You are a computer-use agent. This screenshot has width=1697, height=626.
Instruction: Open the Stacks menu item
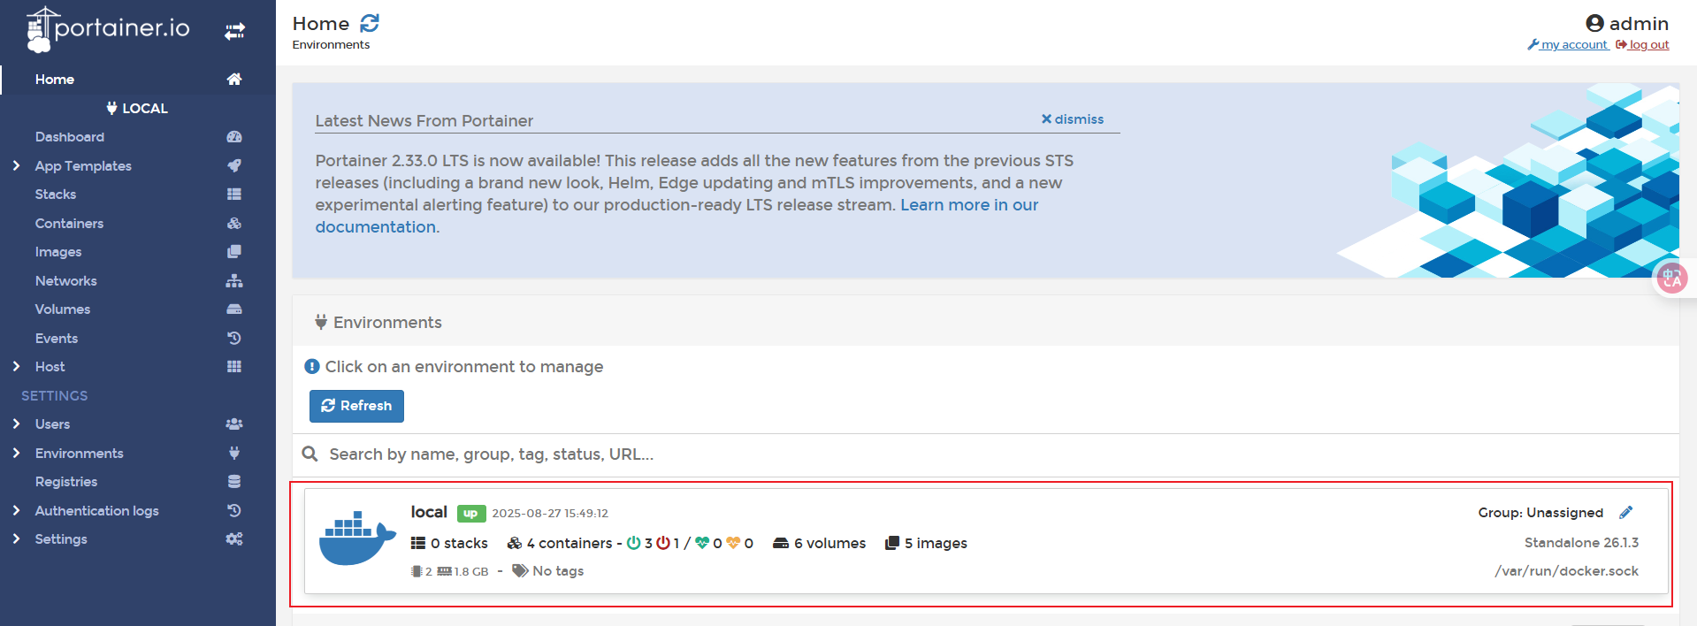tap(56, 195)
